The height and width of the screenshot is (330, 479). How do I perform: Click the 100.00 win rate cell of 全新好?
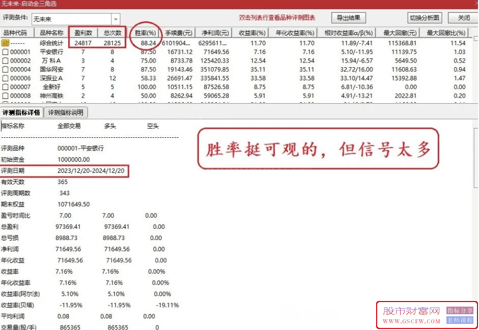pos(147,87)
